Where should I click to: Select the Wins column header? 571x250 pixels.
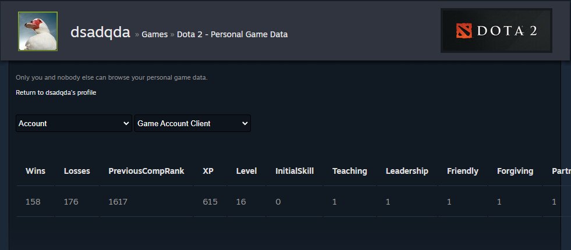point(36,171)
